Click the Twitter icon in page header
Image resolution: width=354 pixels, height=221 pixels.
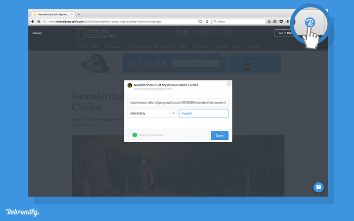pyautogui.click(x=186, y=32)
